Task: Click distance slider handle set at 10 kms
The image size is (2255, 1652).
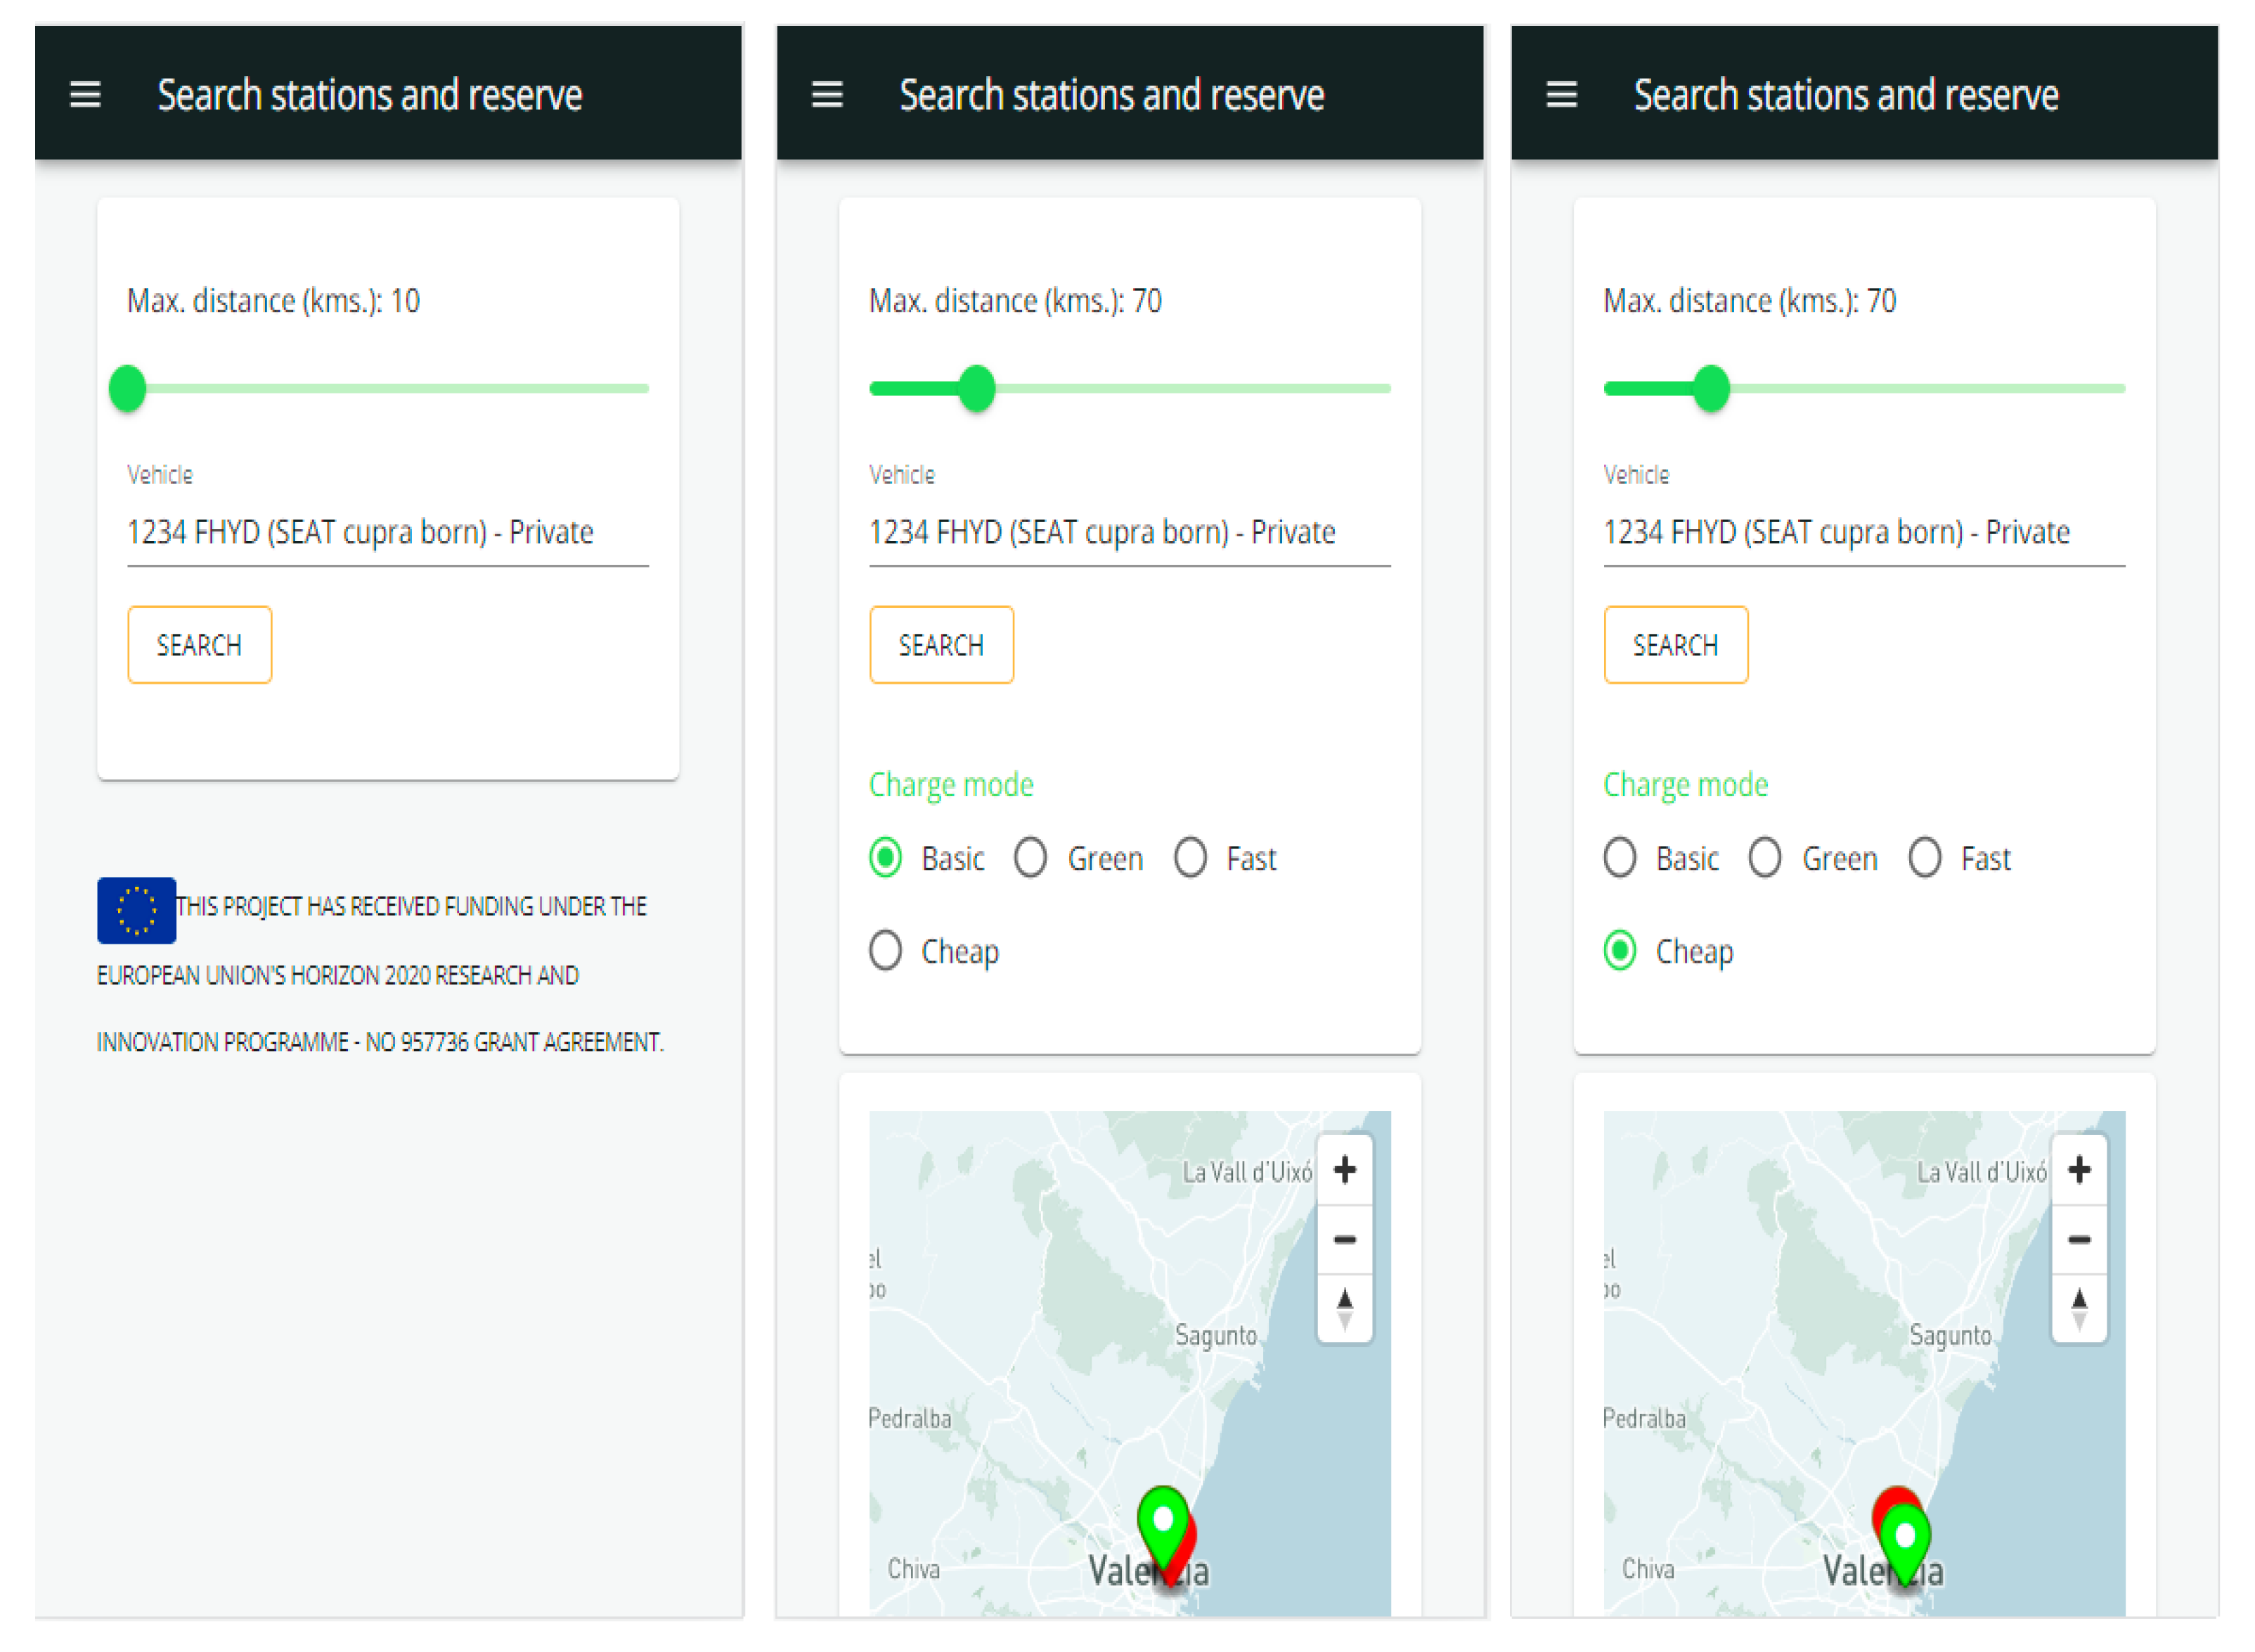Action: coord(128,388)
